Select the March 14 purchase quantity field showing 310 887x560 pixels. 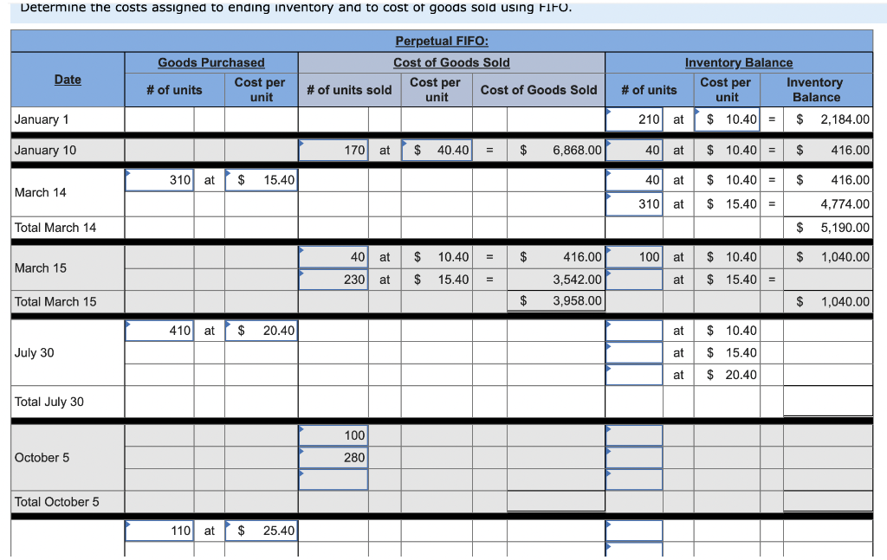tap(159, 180)
